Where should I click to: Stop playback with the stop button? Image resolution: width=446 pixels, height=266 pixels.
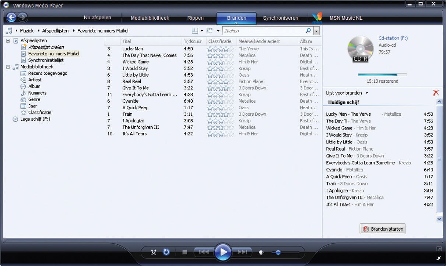185,252
